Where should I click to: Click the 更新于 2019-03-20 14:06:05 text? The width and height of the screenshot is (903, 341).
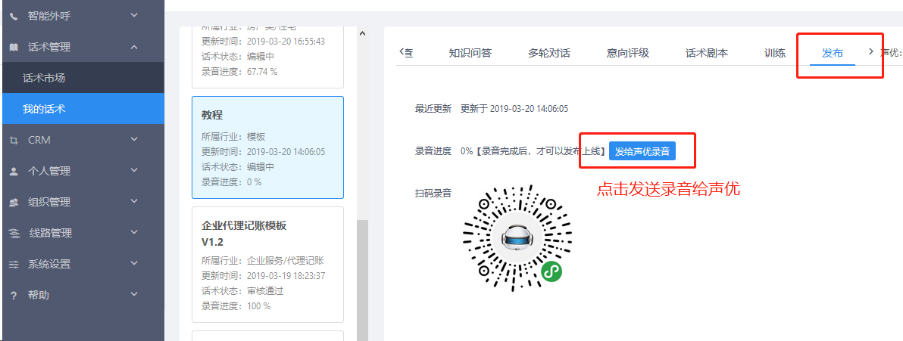pyautogui.click(x=514, y=109)
